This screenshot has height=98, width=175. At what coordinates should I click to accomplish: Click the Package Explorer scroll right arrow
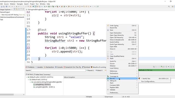point(24,94)
